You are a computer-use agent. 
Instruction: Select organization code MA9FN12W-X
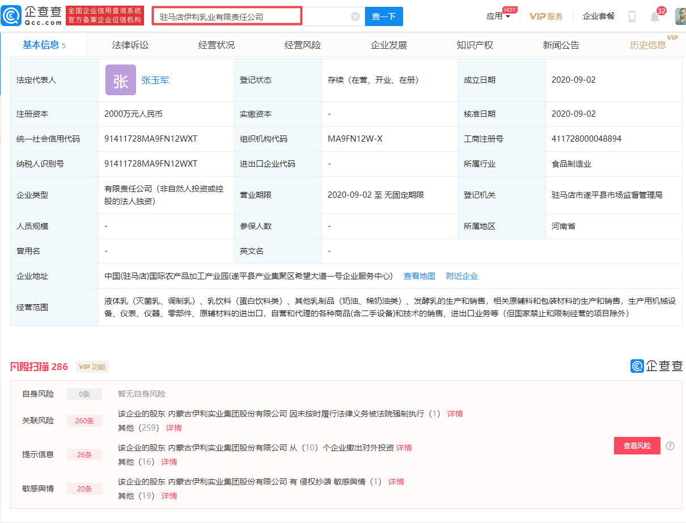click(355, 139)
